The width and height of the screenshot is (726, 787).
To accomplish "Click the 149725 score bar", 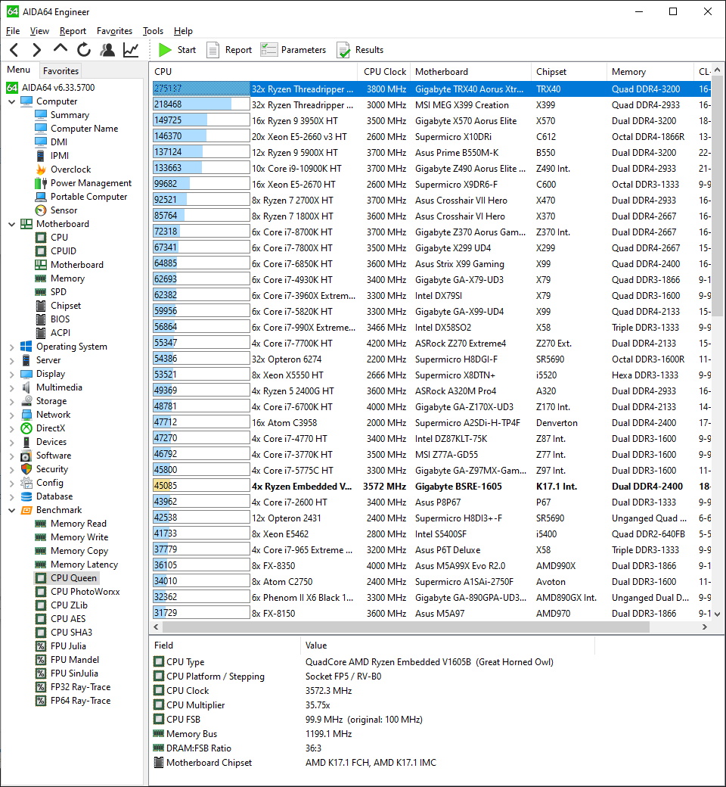I will tap(201, 120).
